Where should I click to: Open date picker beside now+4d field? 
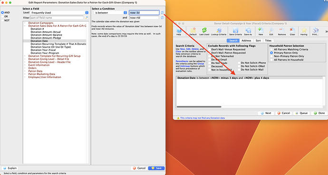coord(162,18)
